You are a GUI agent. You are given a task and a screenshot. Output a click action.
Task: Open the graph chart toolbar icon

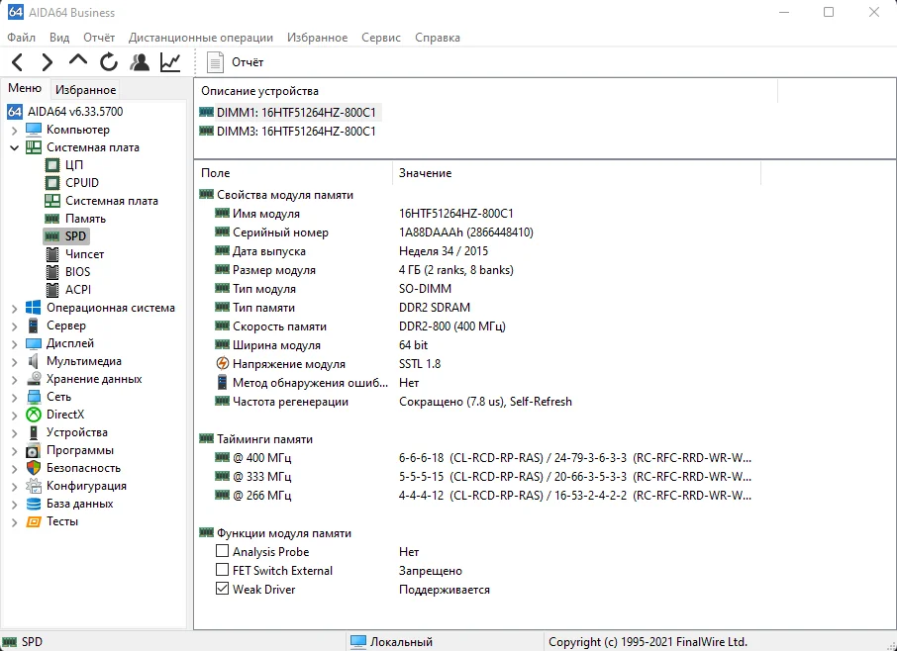[x=170, y=61]
